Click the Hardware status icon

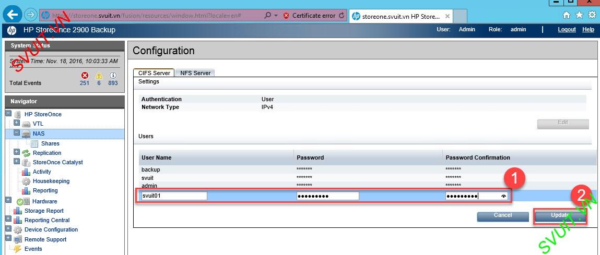click(x=23, y=201)
